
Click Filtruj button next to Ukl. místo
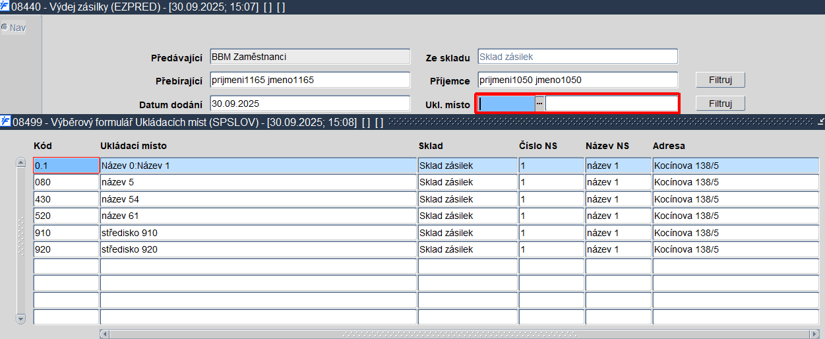tap(720, 104)
